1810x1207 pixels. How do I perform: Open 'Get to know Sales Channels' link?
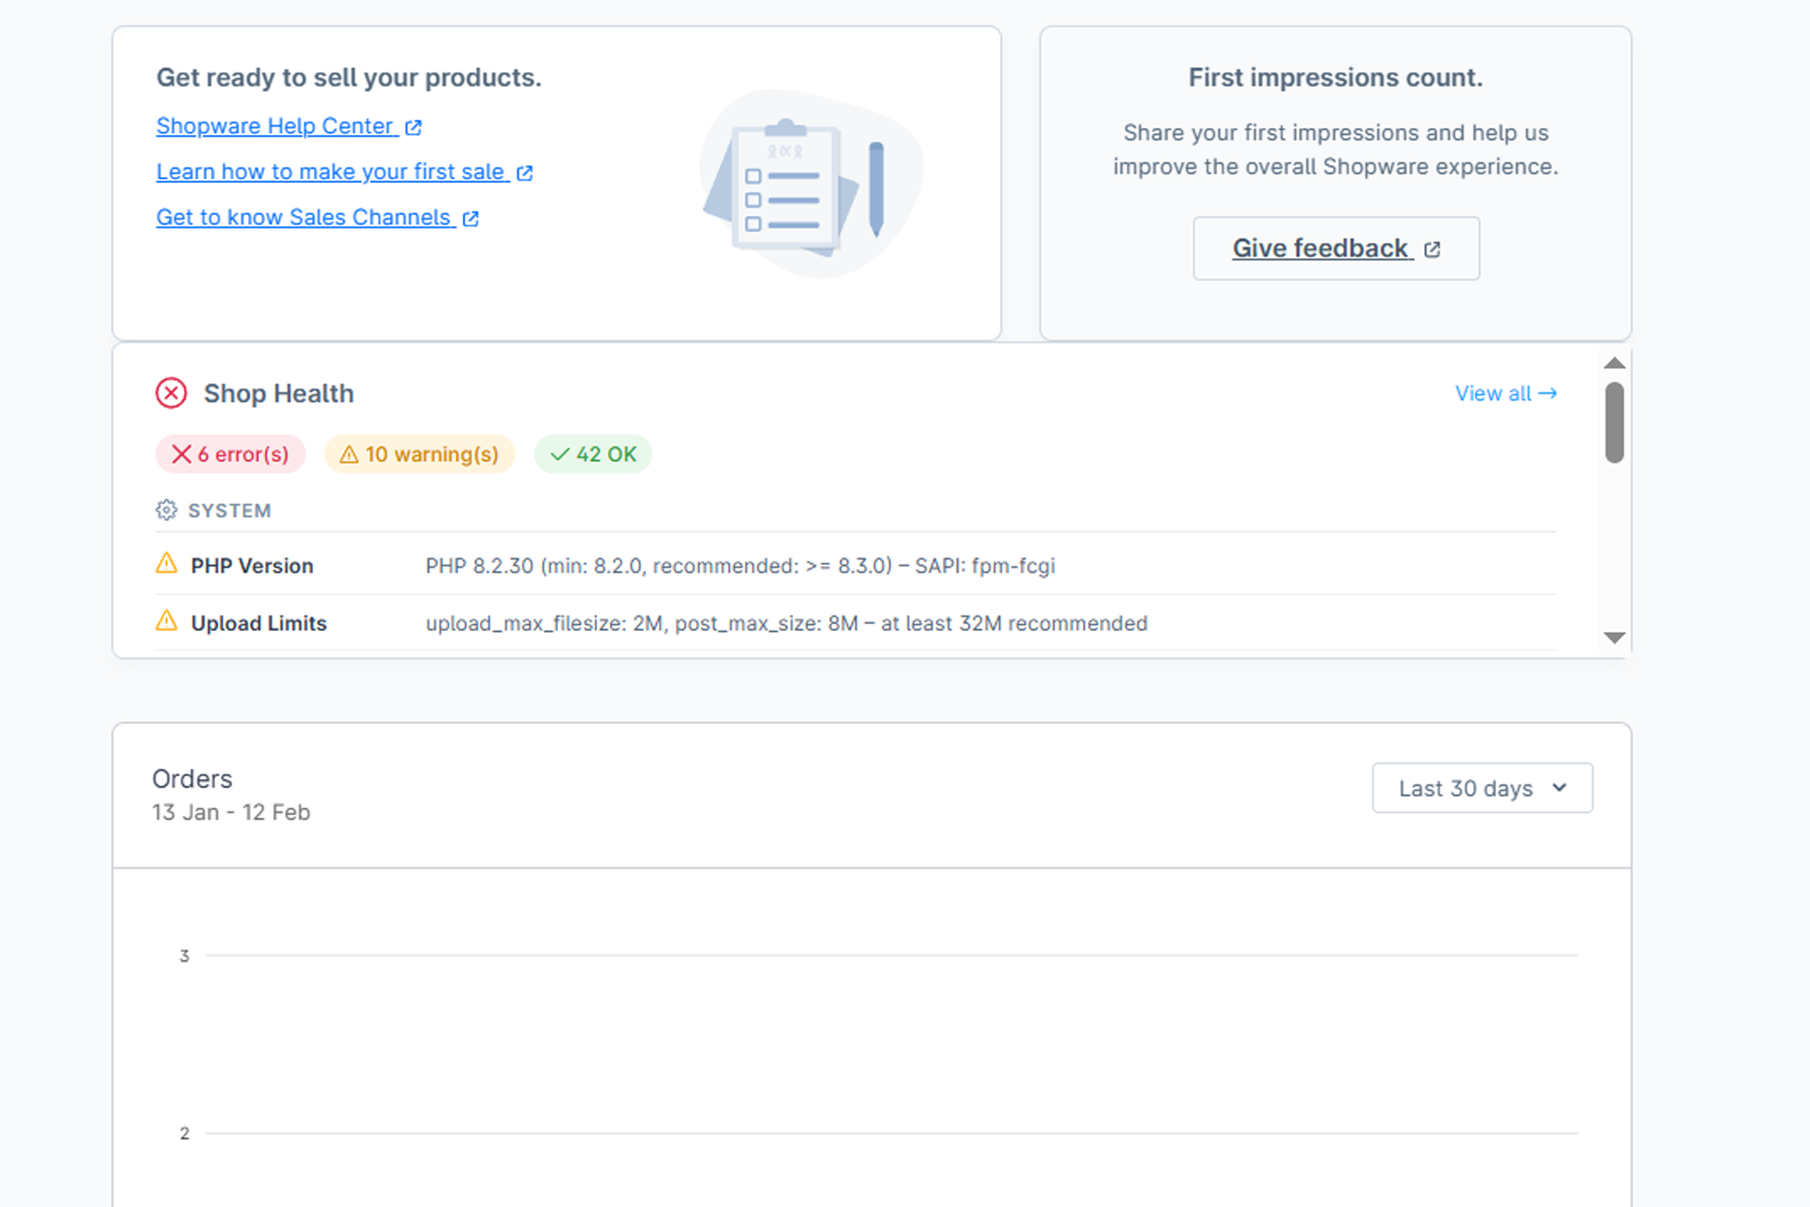[x=318, y=218]
